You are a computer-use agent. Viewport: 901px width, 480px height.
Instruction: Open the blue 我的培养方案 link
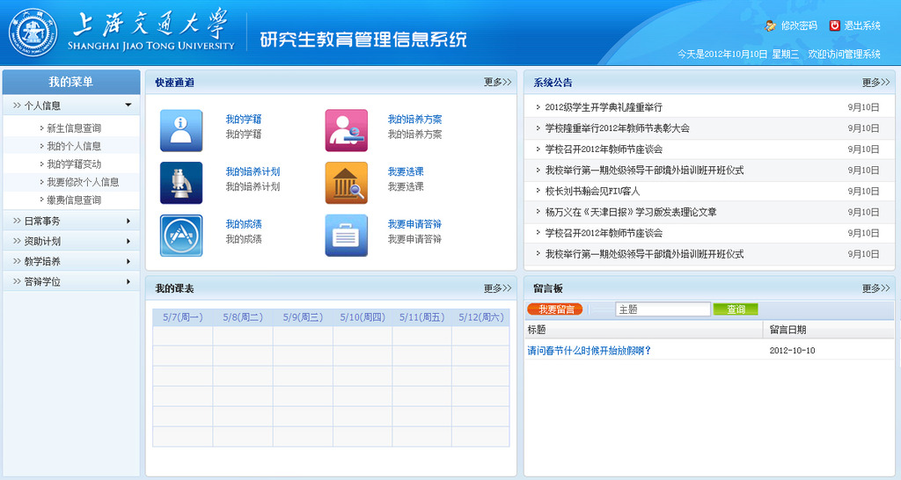click(x=415, y=120)
